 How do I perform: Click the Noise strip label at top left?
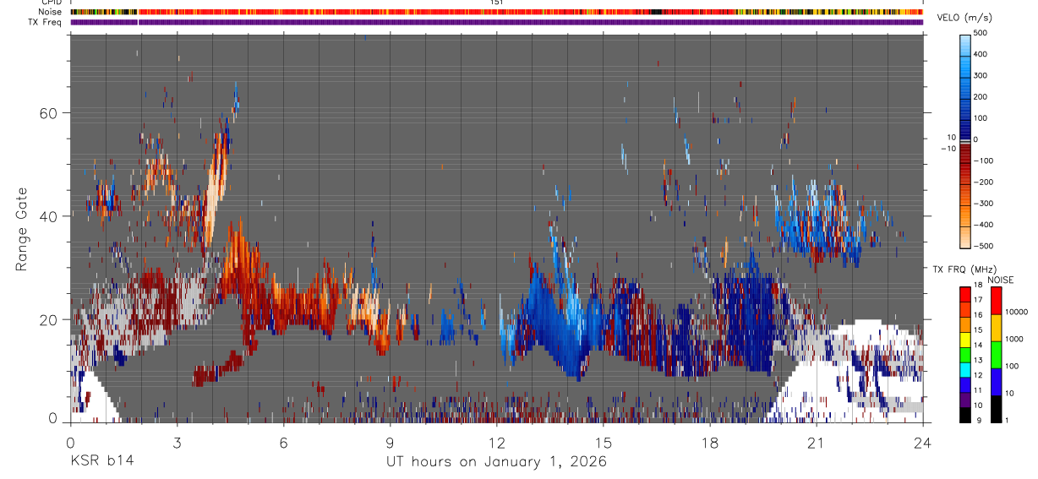coord(51,12)
